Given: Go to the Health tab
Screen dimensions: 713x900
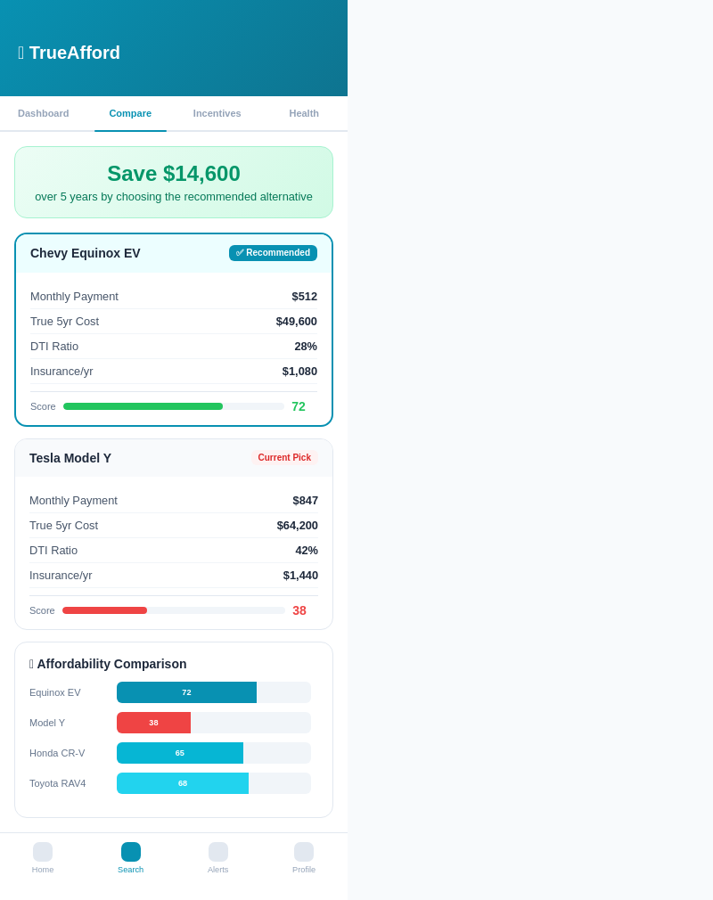Looking at the screenshot, I should 304,114.
